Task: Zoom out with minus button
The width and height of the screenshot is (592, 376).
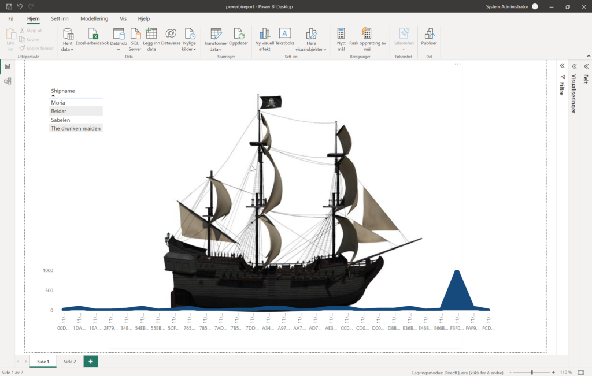Action: tap(510, 373)
